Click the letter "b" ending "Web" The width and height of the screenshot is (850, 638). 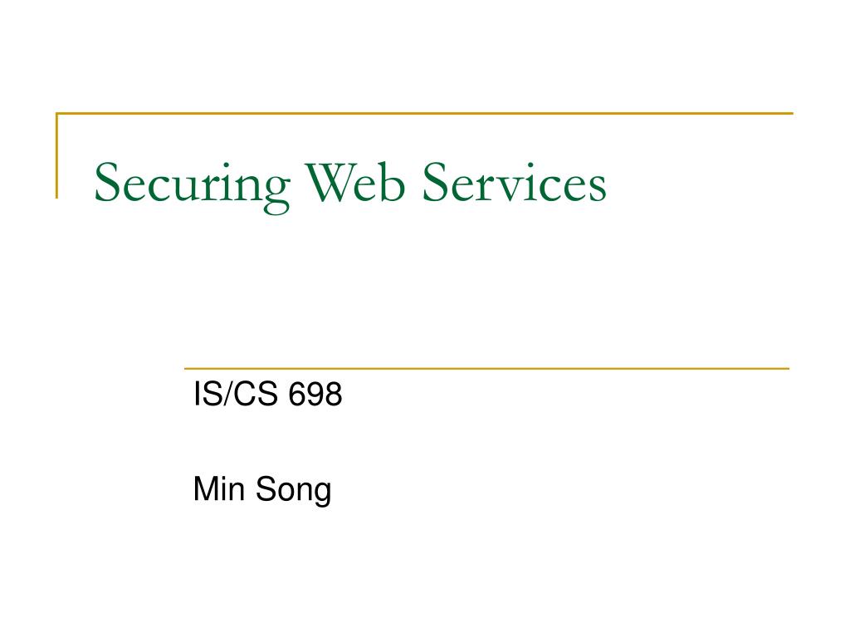point(393,183)
